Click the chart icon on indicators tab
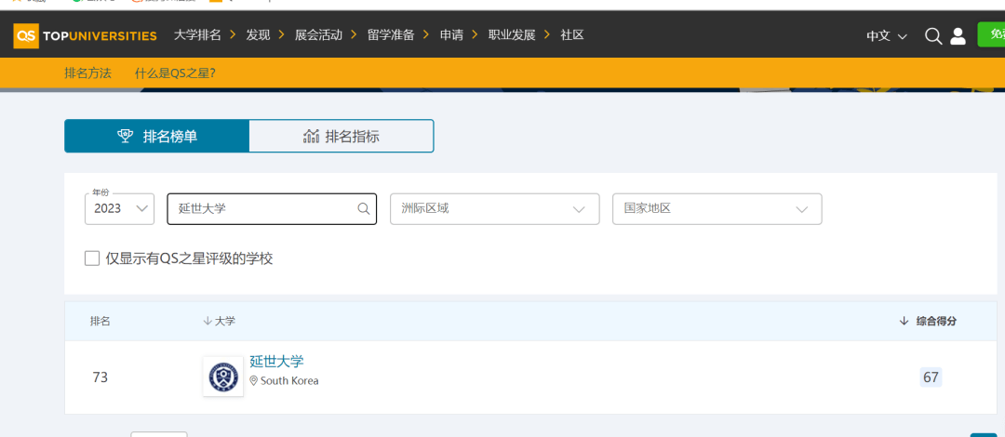Viewport: 1005px width, 437px height. pos(312,136)
